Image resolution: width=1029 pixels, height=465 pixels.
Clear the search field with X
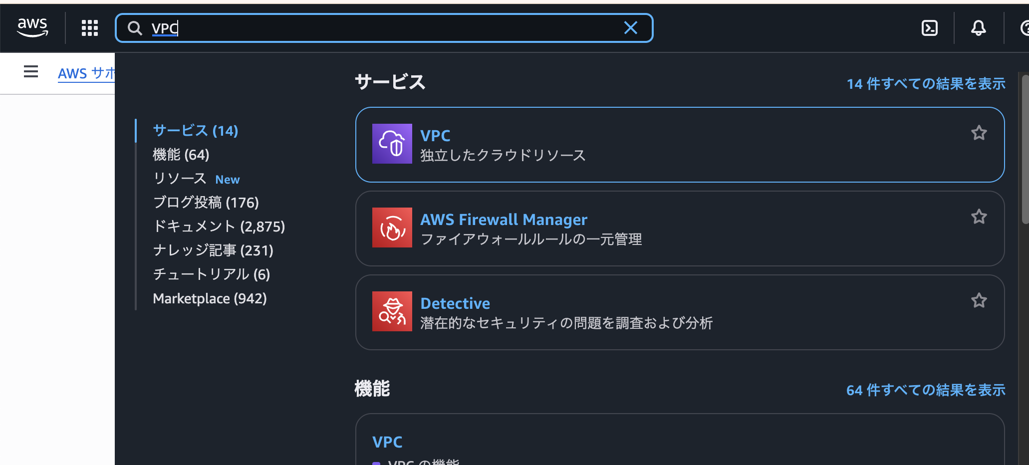tap(631, 28)
